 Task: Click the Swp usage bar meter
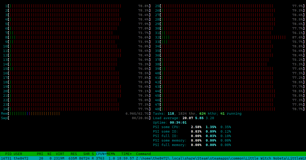click(x=76, y=118)
